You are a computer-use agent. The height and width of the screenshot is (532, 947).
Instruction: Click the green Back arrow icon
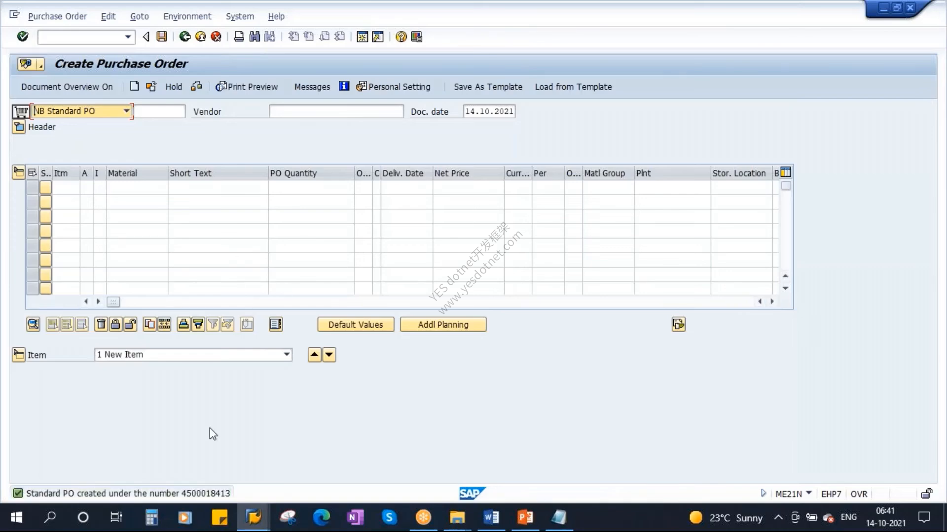coord(185,36)
